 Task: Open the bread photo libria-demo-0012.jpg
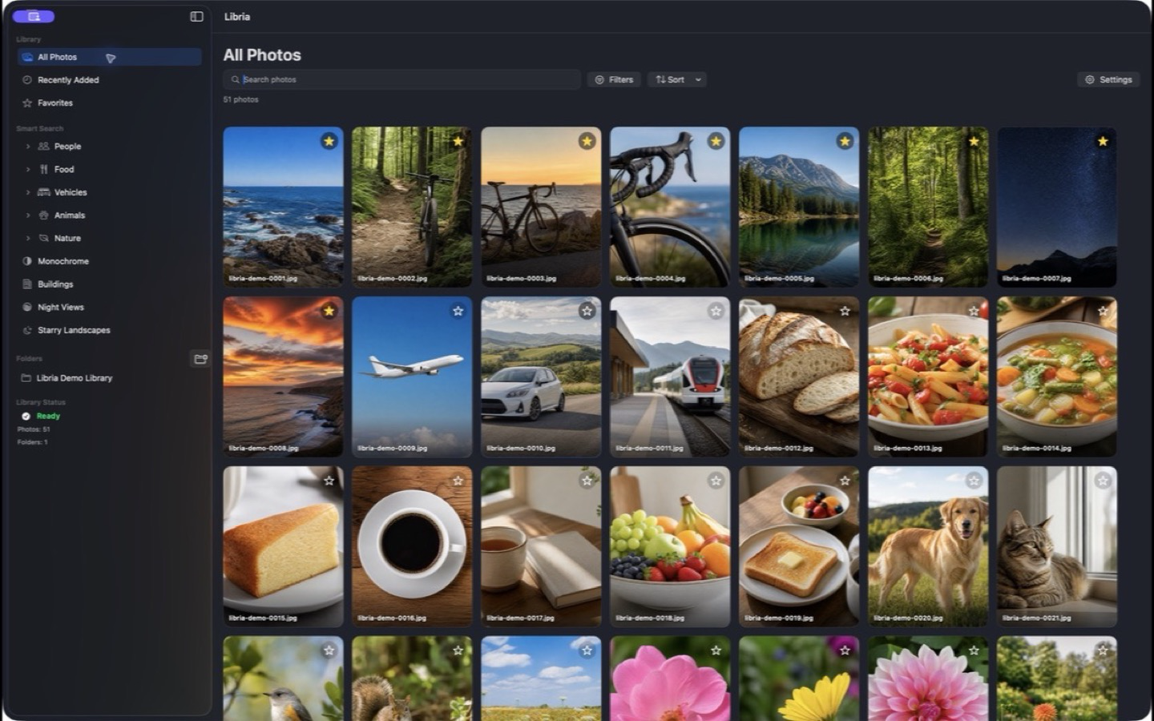[799, 377]
